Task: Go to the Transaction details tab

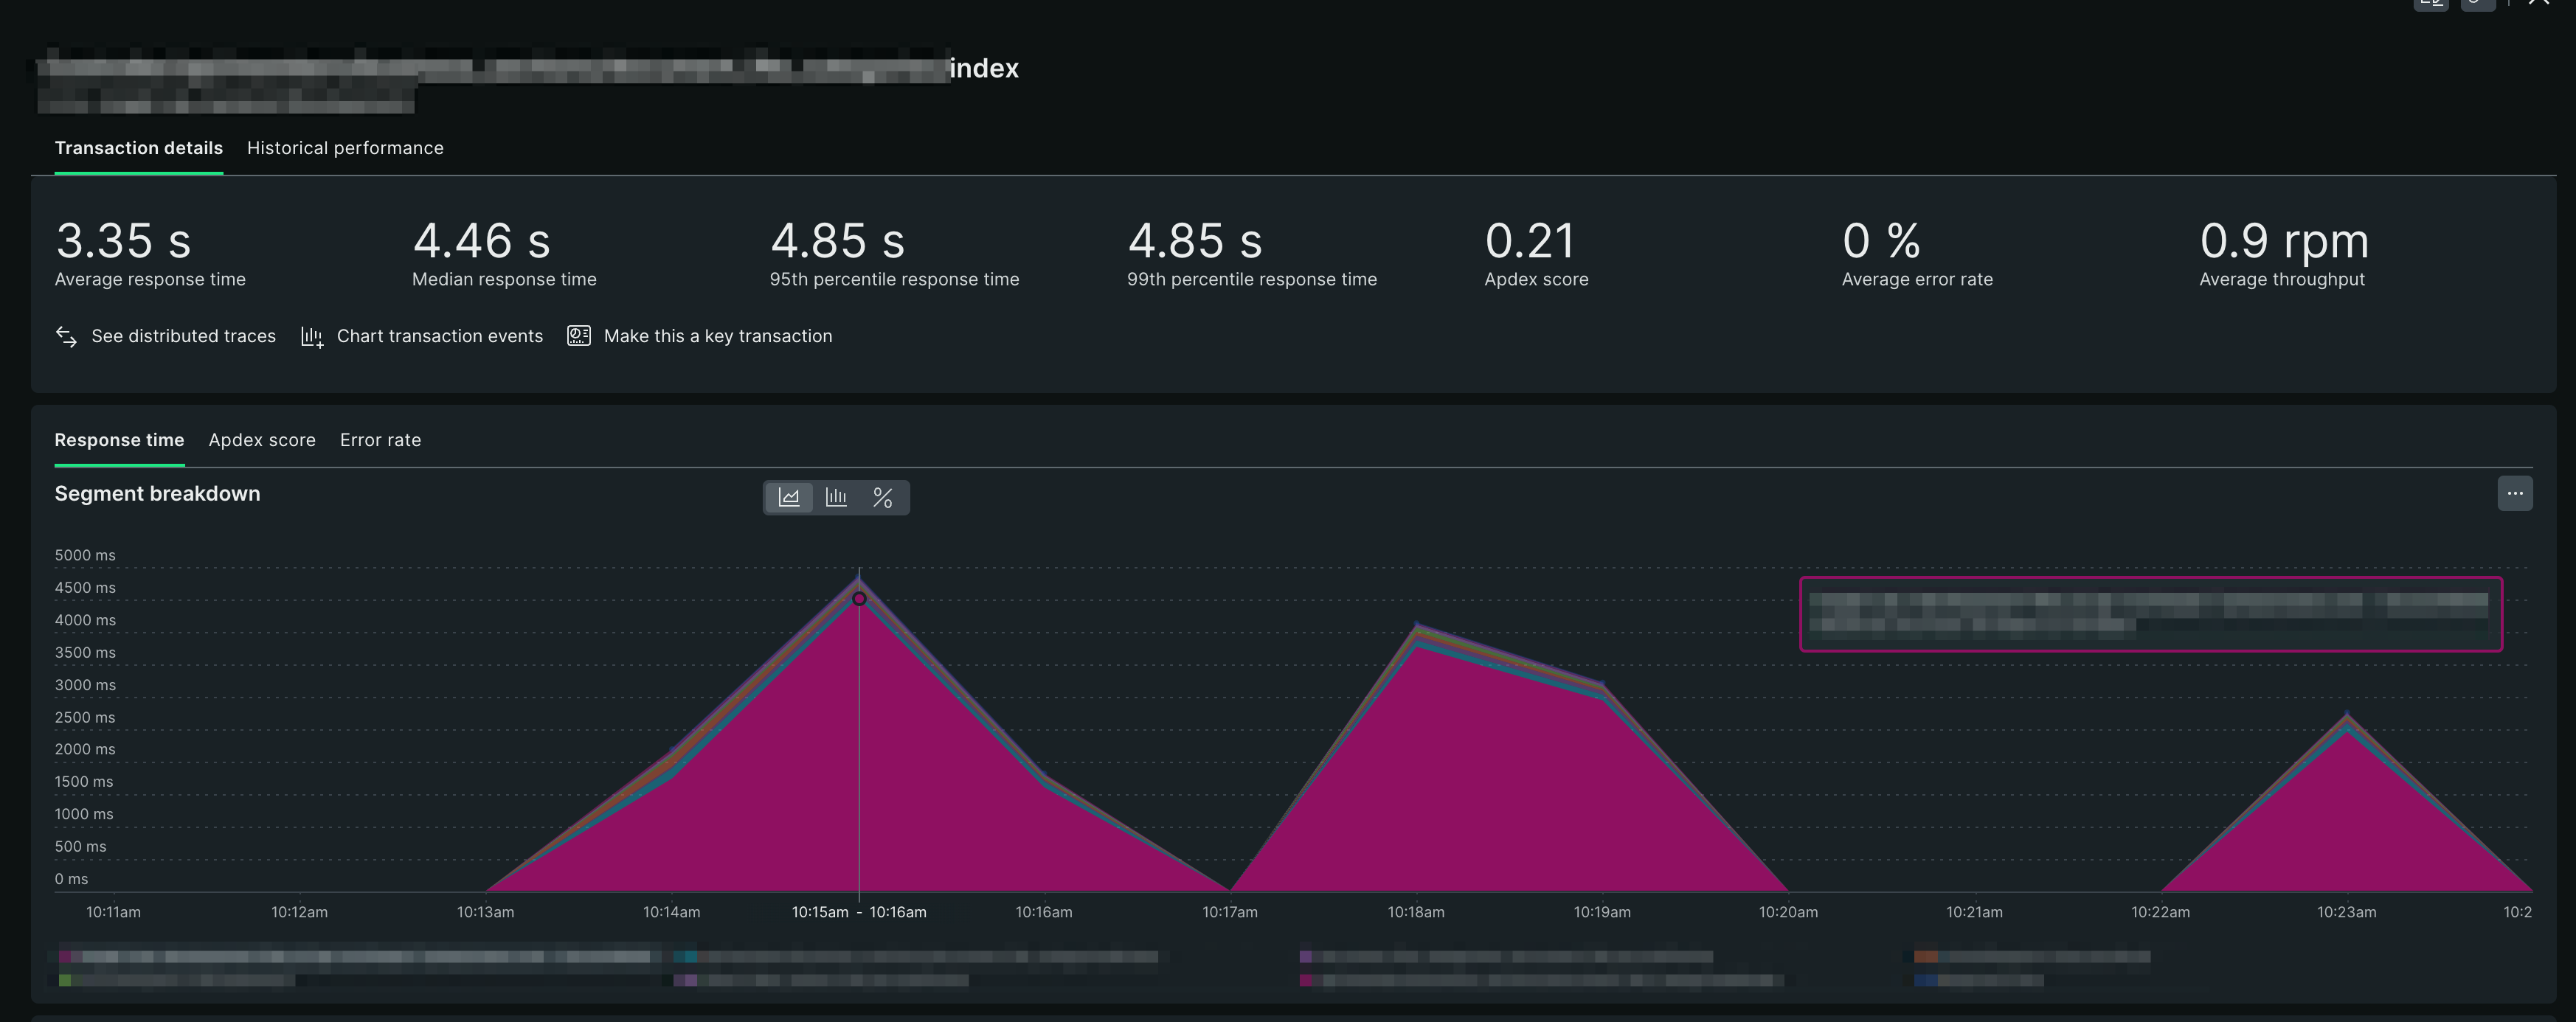Action: 138,148
